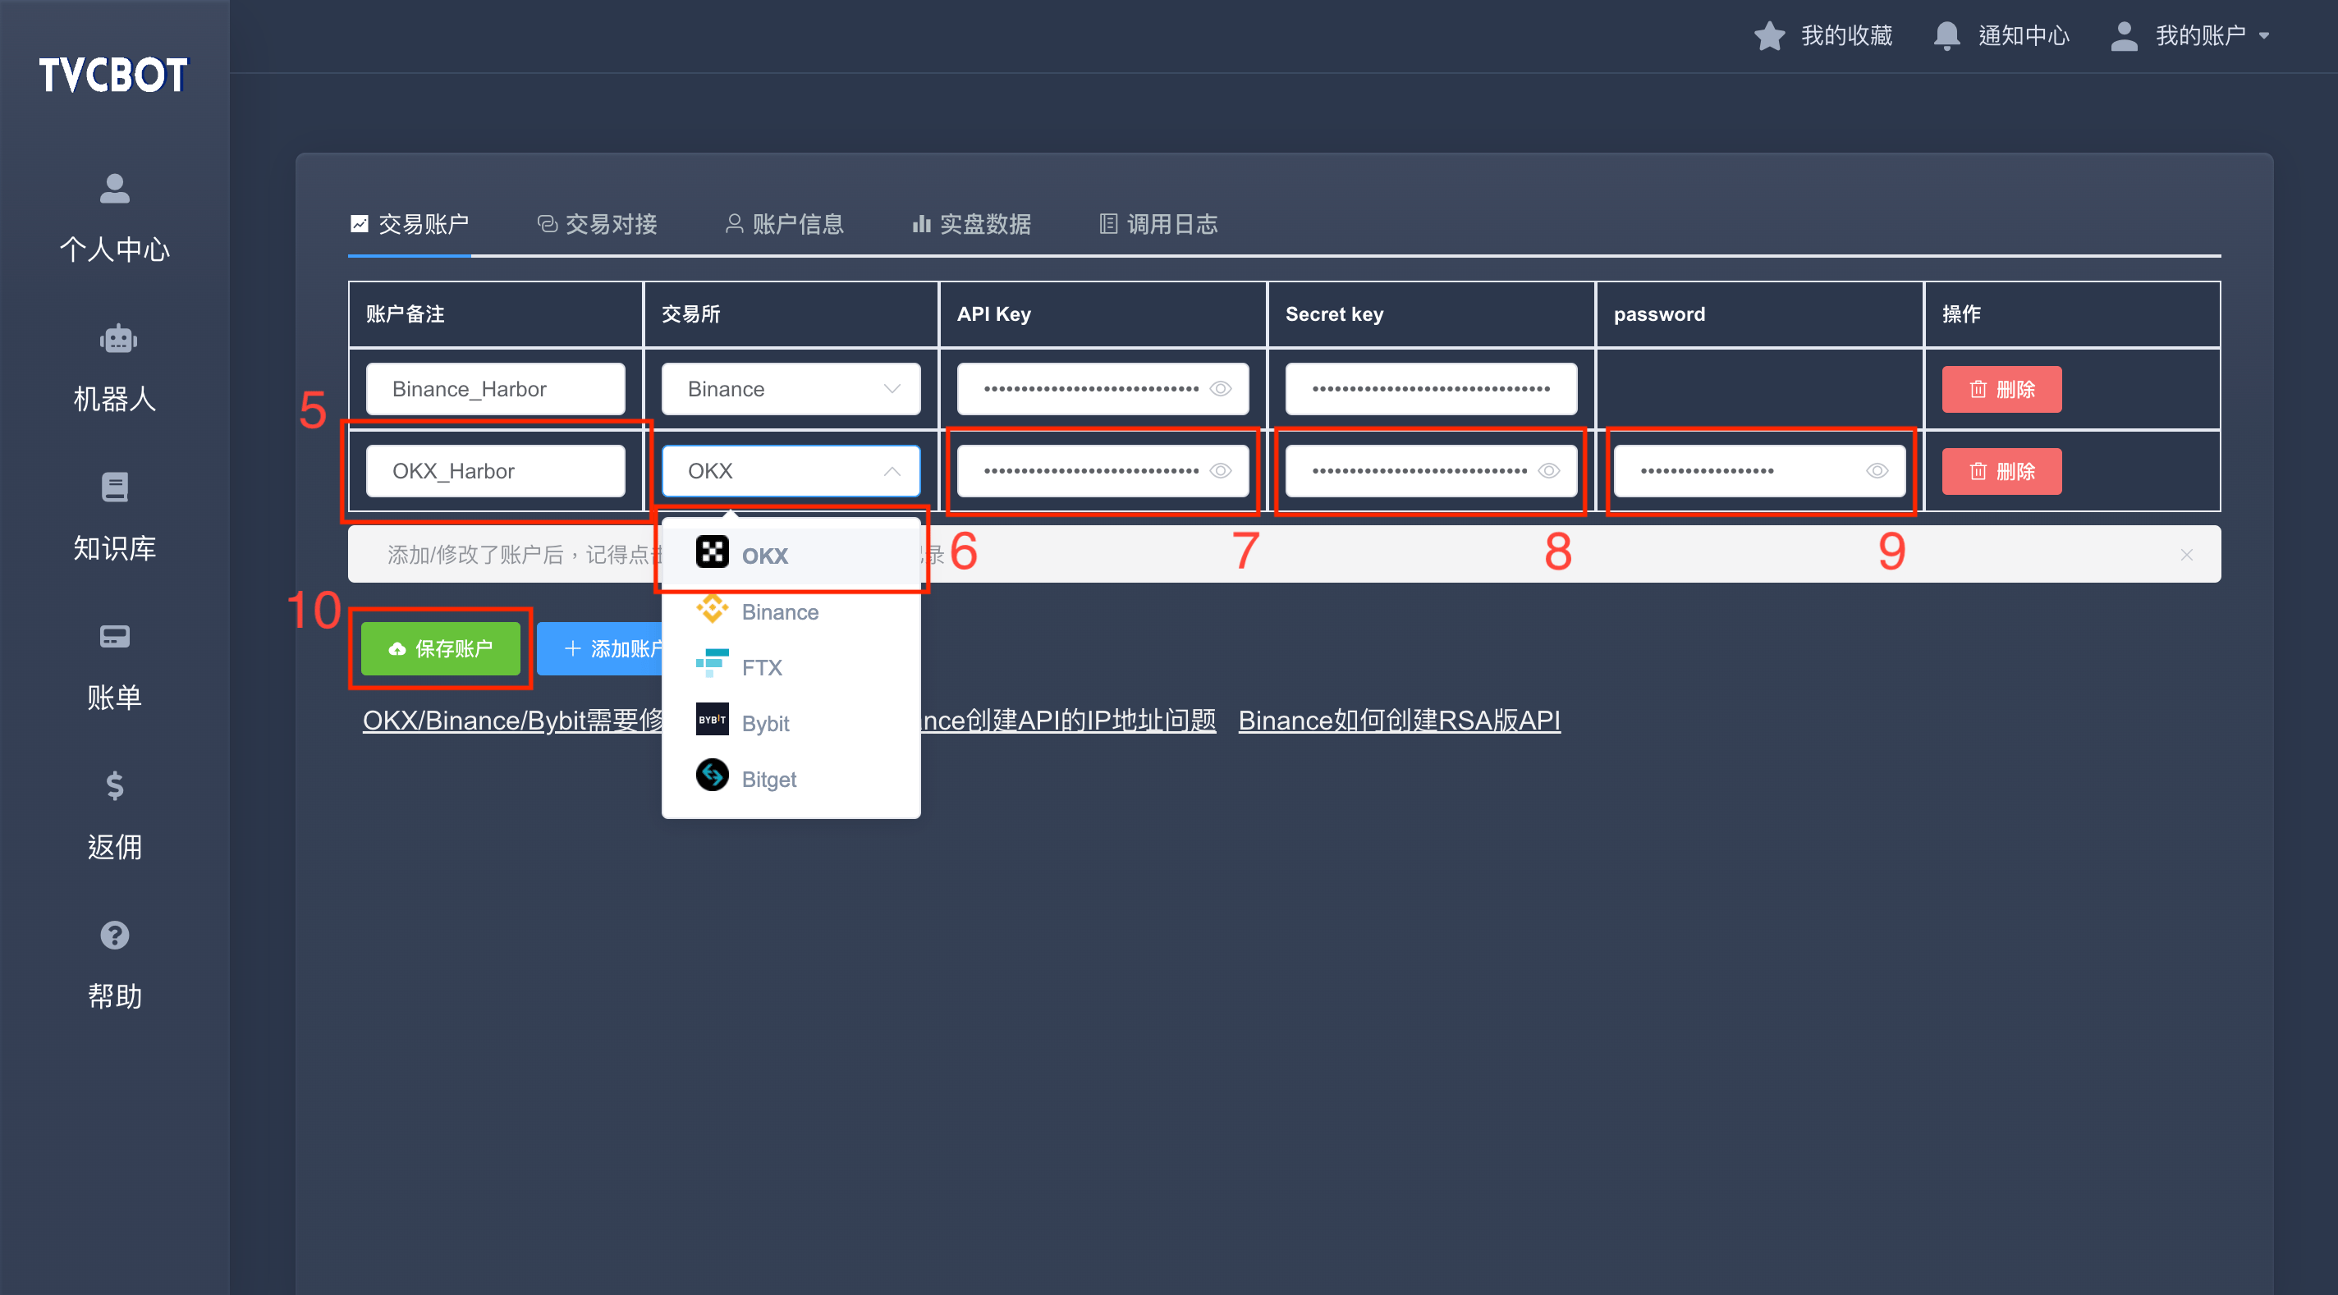Open the Binance如何创建RSA版API link
The image size is (2338, 1295).
click(1399, 721)
